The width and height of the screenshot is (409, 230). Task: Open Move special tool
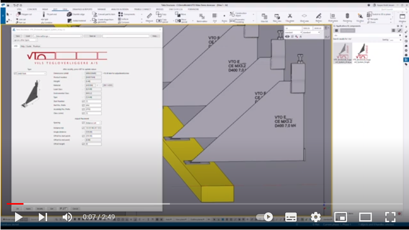click(181, 20)
